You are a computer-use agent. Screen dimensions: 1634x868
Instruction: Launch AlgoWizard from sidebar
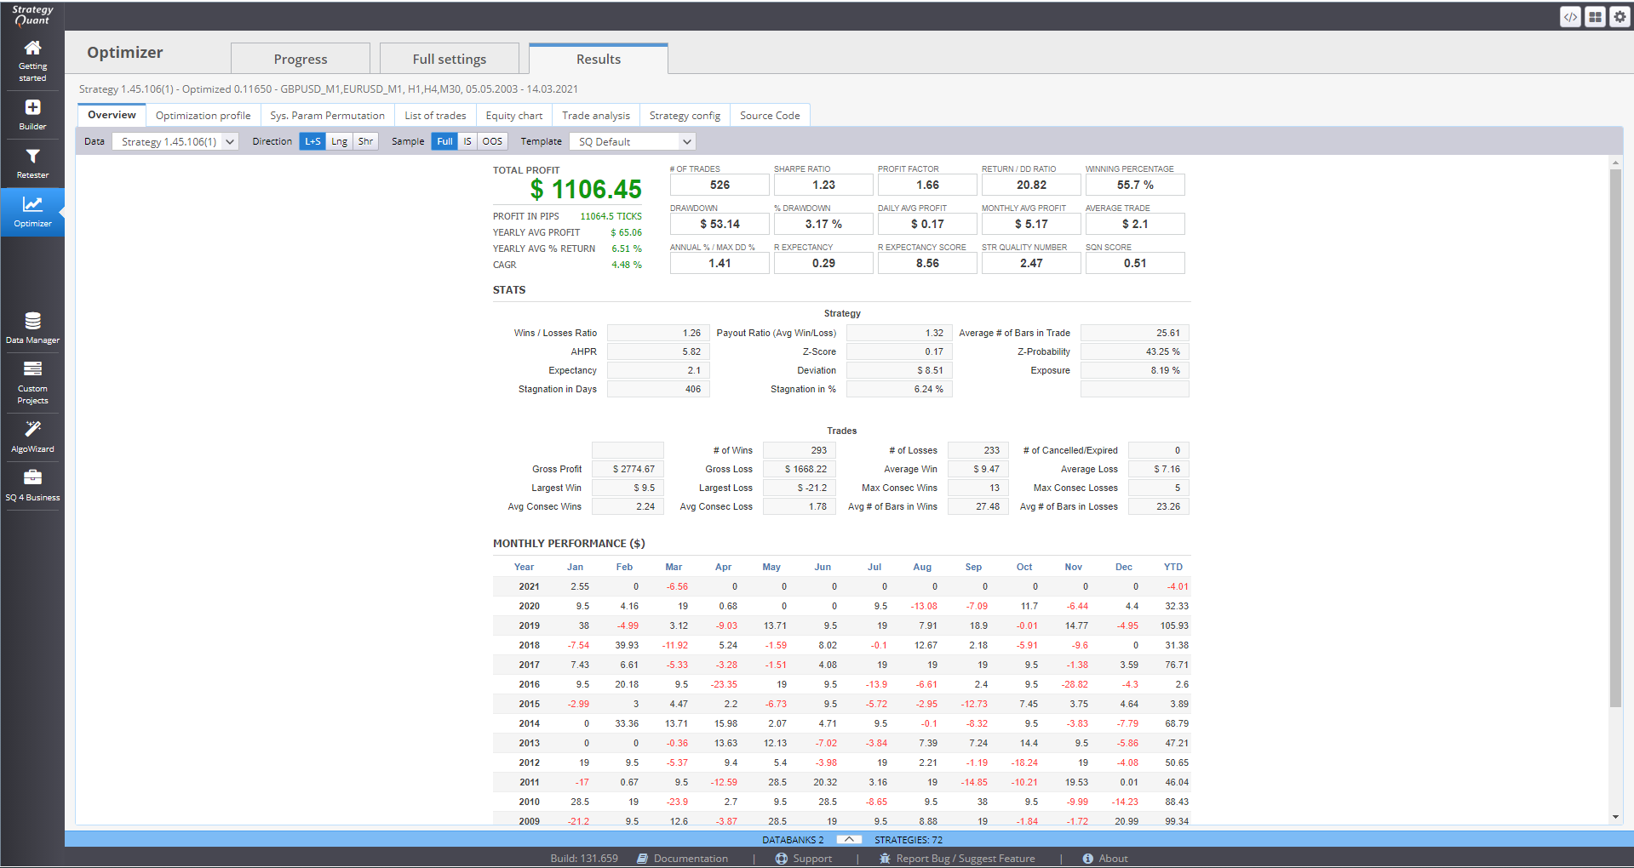(x=32, y=436)
